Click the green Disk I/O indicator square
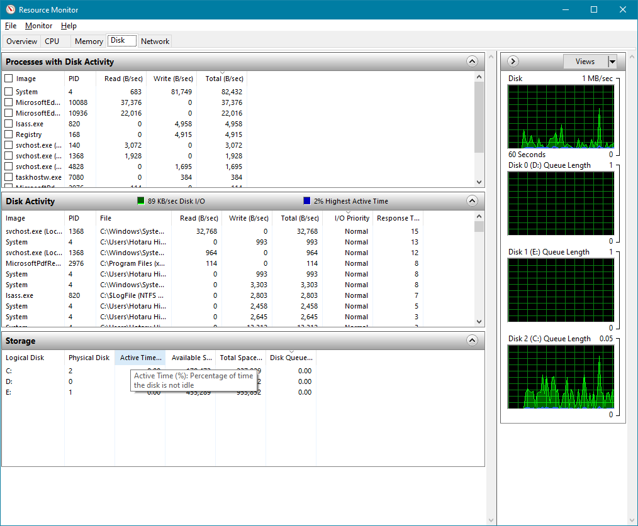The height and width of the screenshot is (526, 638). (x=141, y=201)
